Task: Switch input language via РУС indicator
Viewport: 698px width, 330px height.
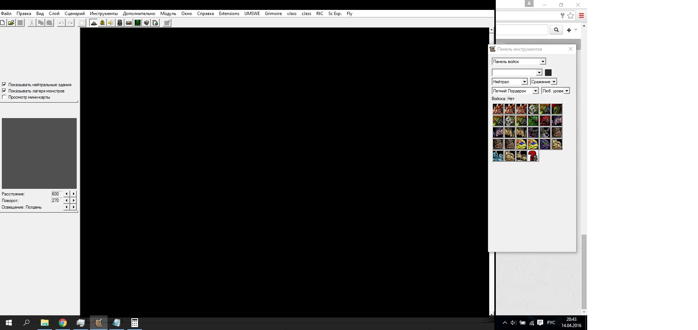Action: [x=551, y=323]
